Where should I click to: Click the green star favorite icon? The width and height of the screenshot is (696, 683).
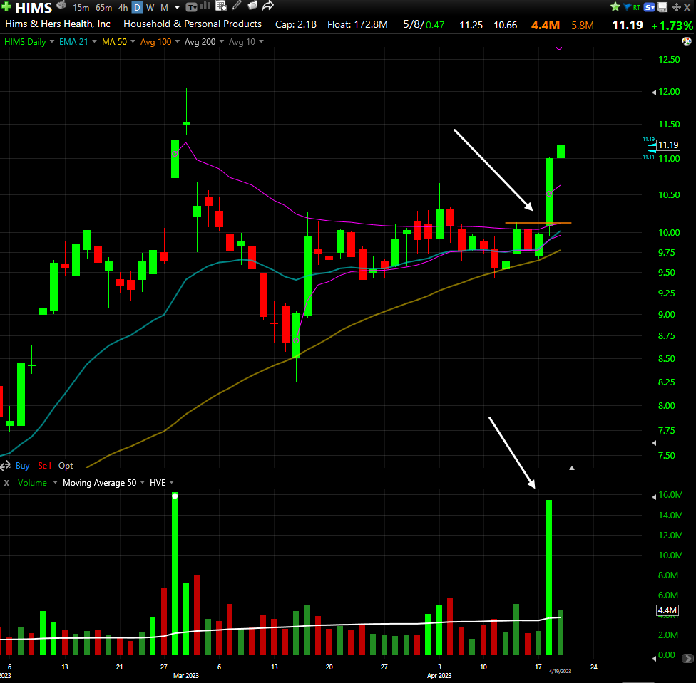point(615,6)
